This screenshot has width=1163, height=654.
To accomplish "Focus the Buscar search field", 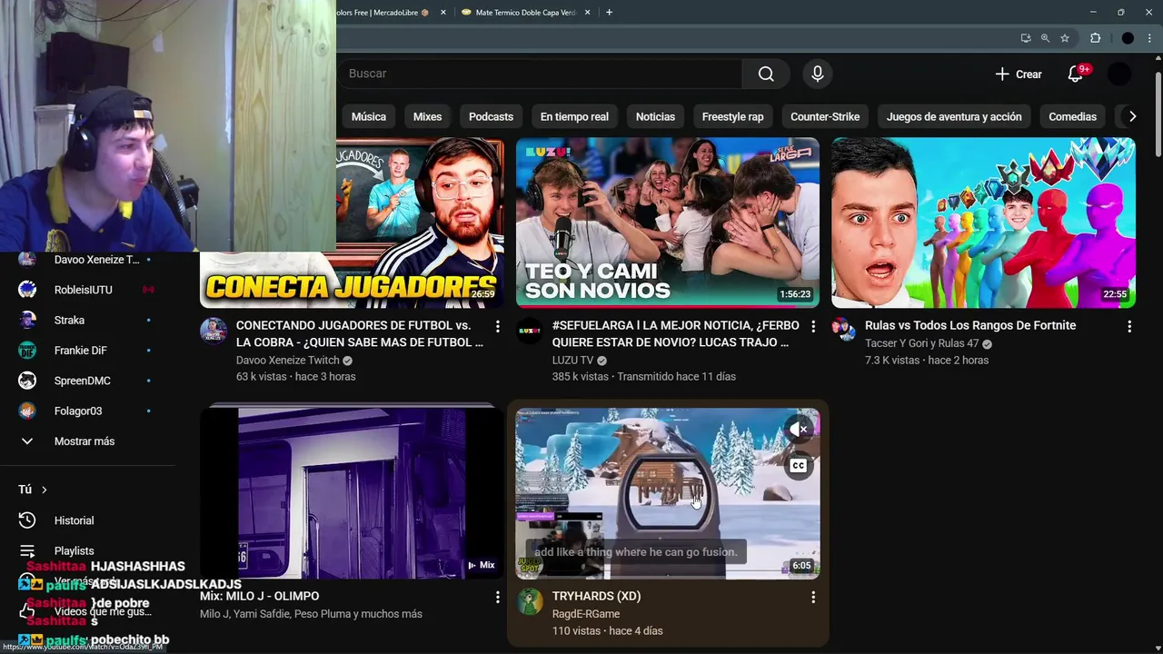I will coord(541,74).
